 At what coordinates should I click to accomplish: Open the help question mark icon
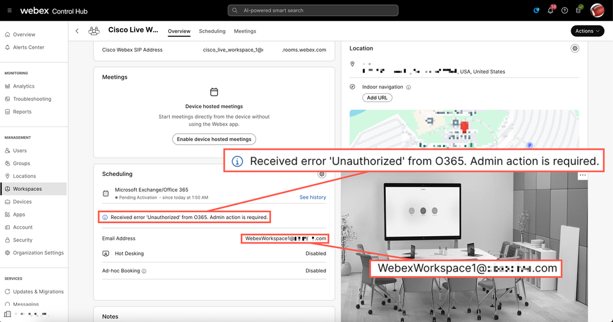coord(564,10)
